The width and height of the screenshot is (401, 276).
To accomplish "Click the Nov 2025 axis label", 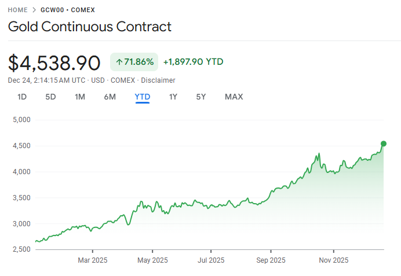I will click(x=333, y=260).
